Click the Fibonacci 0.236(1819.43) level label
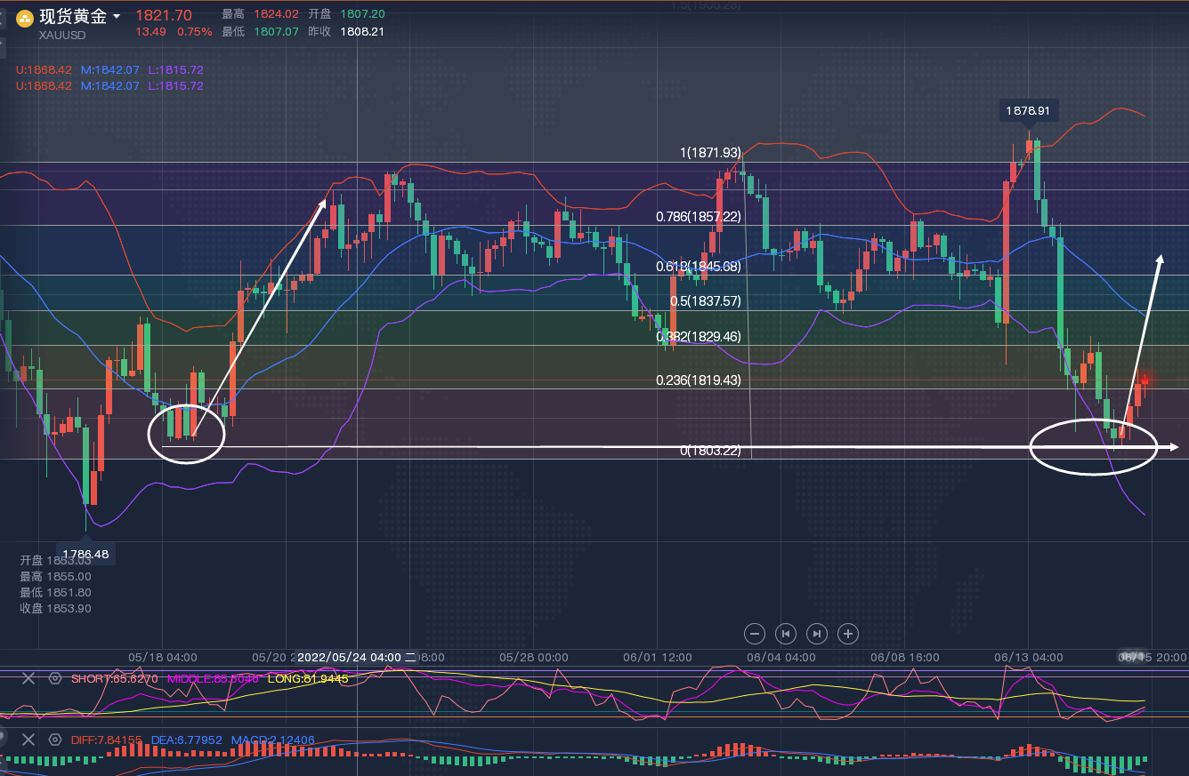 pos(699,380)
